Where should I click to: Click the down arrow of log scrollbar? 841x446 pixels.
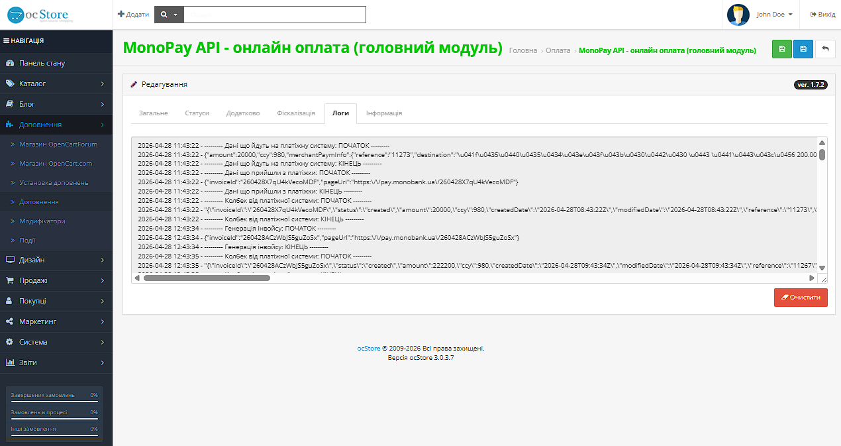[x=822, y=268]
